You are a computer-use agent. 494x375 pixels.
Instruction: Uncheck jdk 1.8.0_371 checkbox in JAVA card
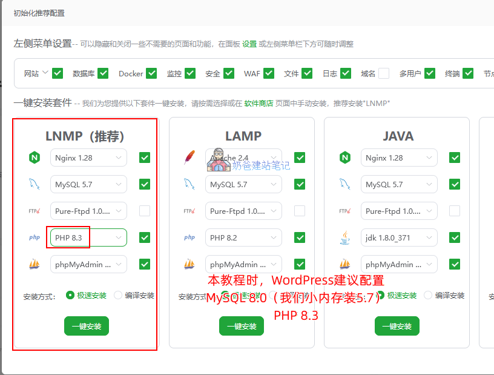[455, 237]
